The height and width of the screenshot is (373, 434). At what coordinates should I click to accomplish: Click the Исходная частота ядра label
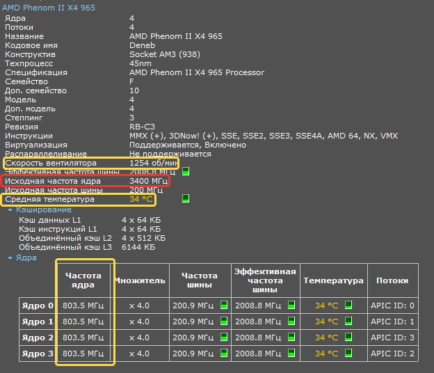click(x=53, y=181)
